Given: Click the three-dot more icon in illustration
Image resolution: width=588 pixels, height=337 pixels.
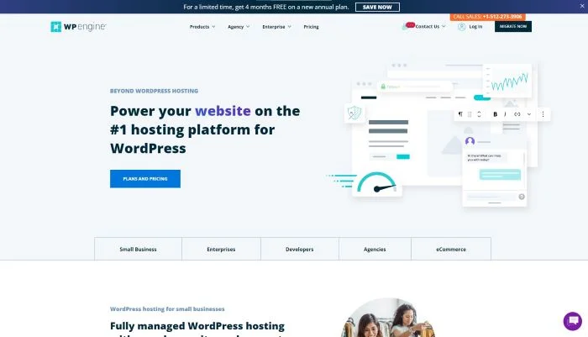Looking at the screenshot, I should [543, 114].
